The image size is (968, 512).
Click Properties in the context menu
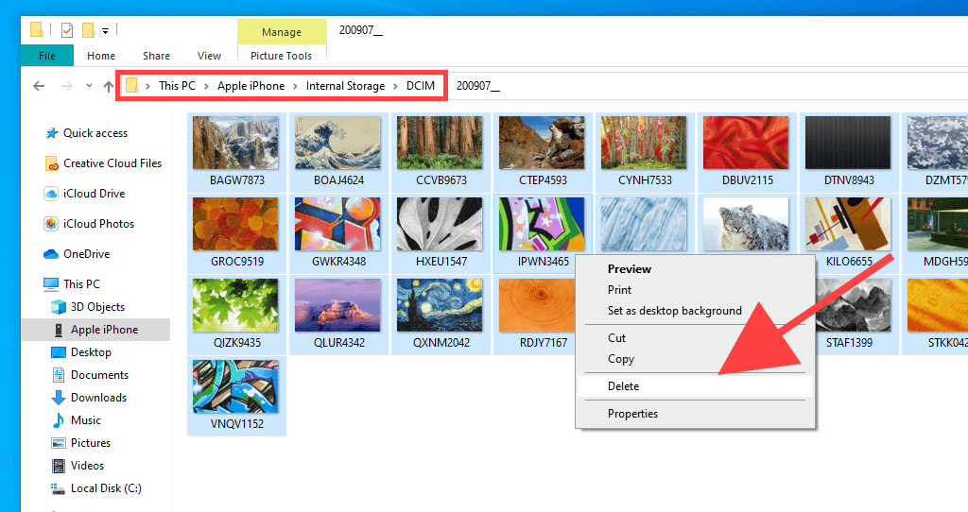click(x=632, y=414)
